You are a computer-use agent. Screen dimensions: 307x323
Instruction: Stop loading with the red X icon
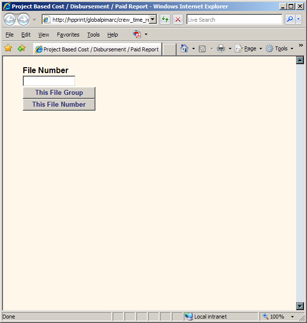tap(178, 20)
